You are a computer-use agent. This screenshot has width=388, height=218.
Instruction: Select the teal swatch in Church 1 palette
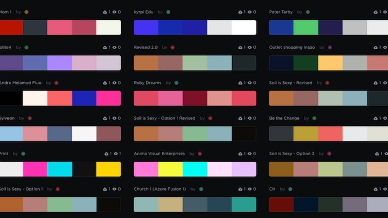click(244, 204)
